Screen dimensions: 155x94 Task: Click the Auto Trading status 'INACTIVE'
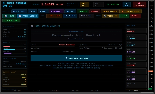click(22, 62)
